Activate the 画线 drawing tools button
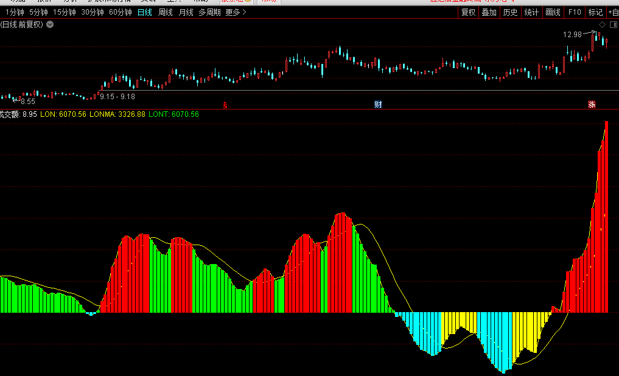 (553, 12)
